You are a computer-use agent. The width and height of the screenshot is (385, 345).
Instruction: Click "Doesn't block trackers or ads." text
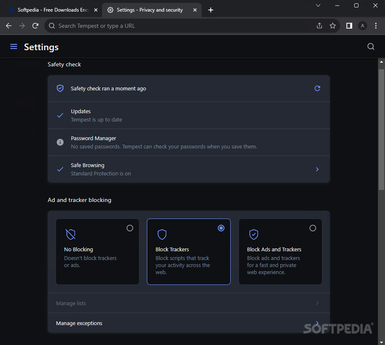pos(90,262)
